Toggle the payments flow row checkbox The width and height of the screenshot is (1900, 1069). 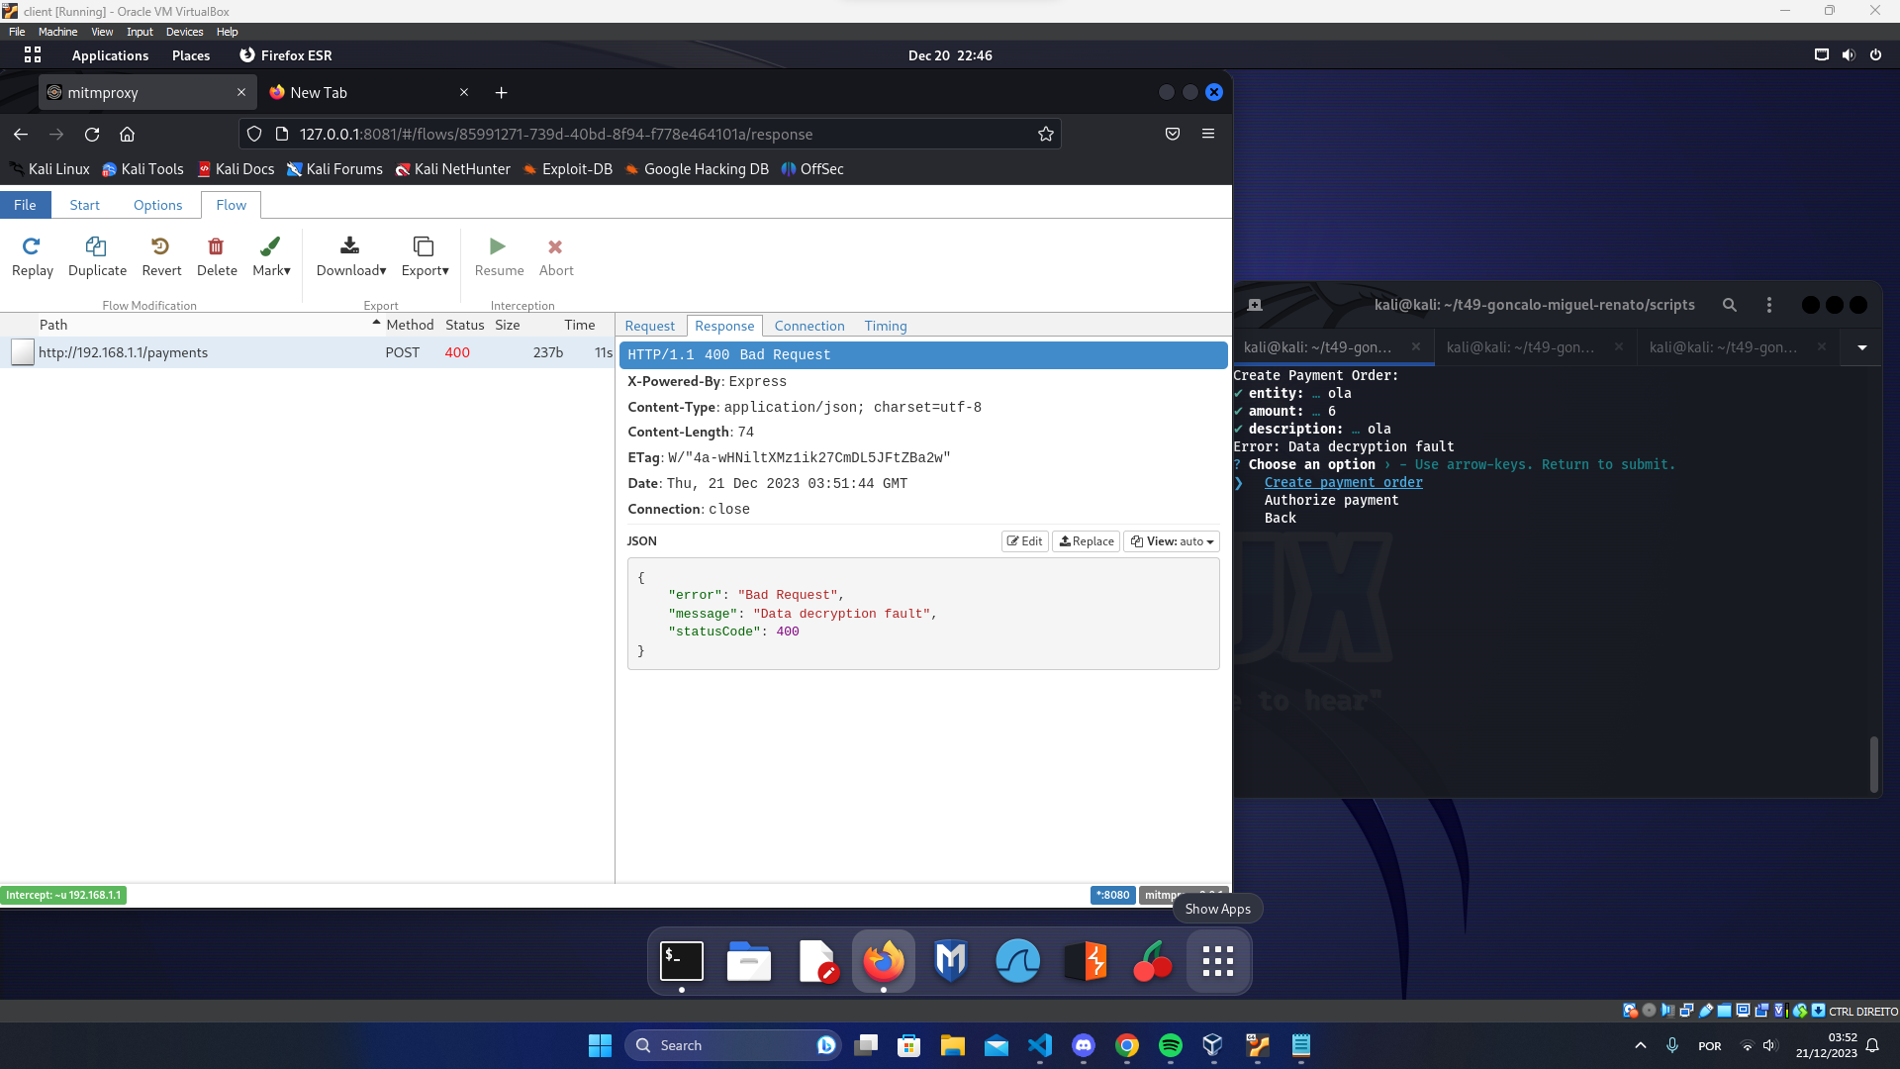click(23, 352)
